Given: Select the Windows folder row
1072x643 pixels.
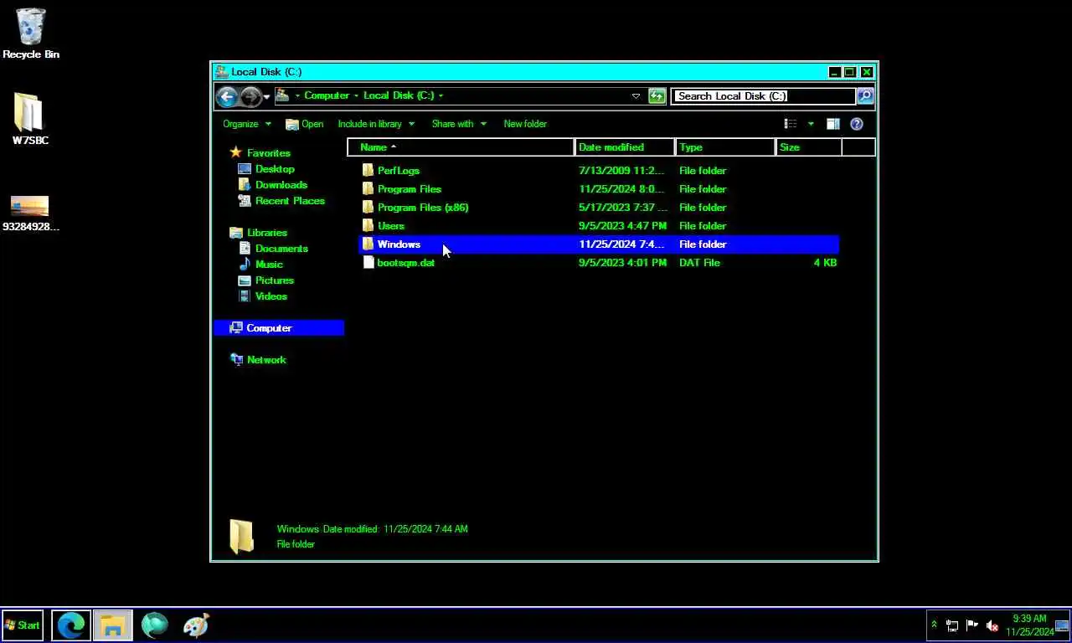Looking at the screenshot, I should click(x=599, y=244).
